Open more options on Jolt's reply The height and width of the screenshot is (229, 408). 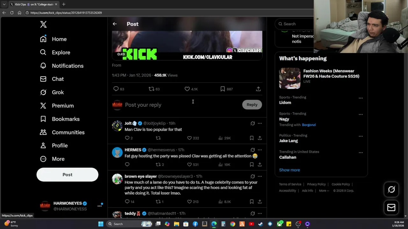pyautogui.click(x=260, y=123)
